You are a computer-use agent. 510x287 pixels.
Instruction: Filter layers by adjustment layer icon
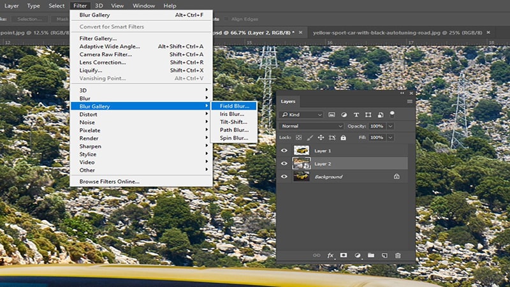[x=344, y=115]
